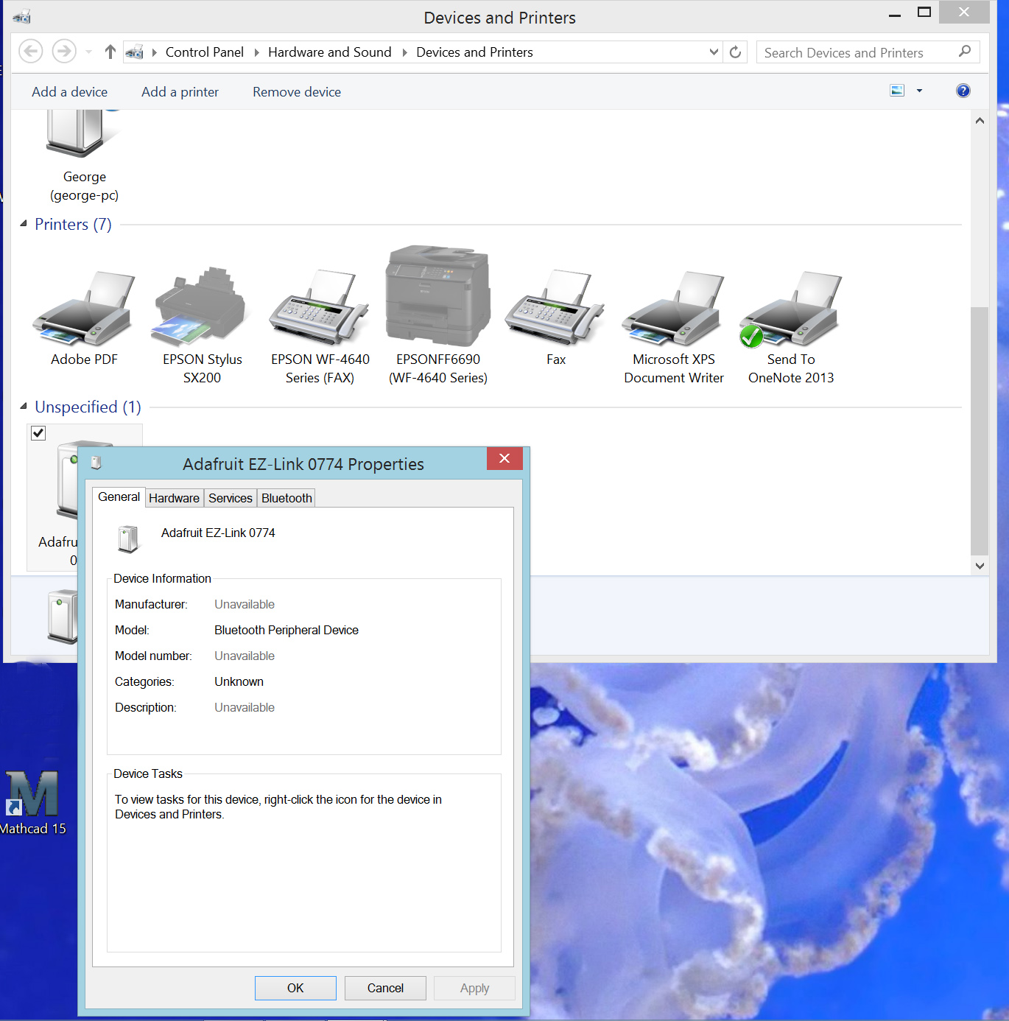Screen dimensions: 1009x1021
Task: Click Hardware and Sound in the breadcrumb
Action: [x=330, y=52]
